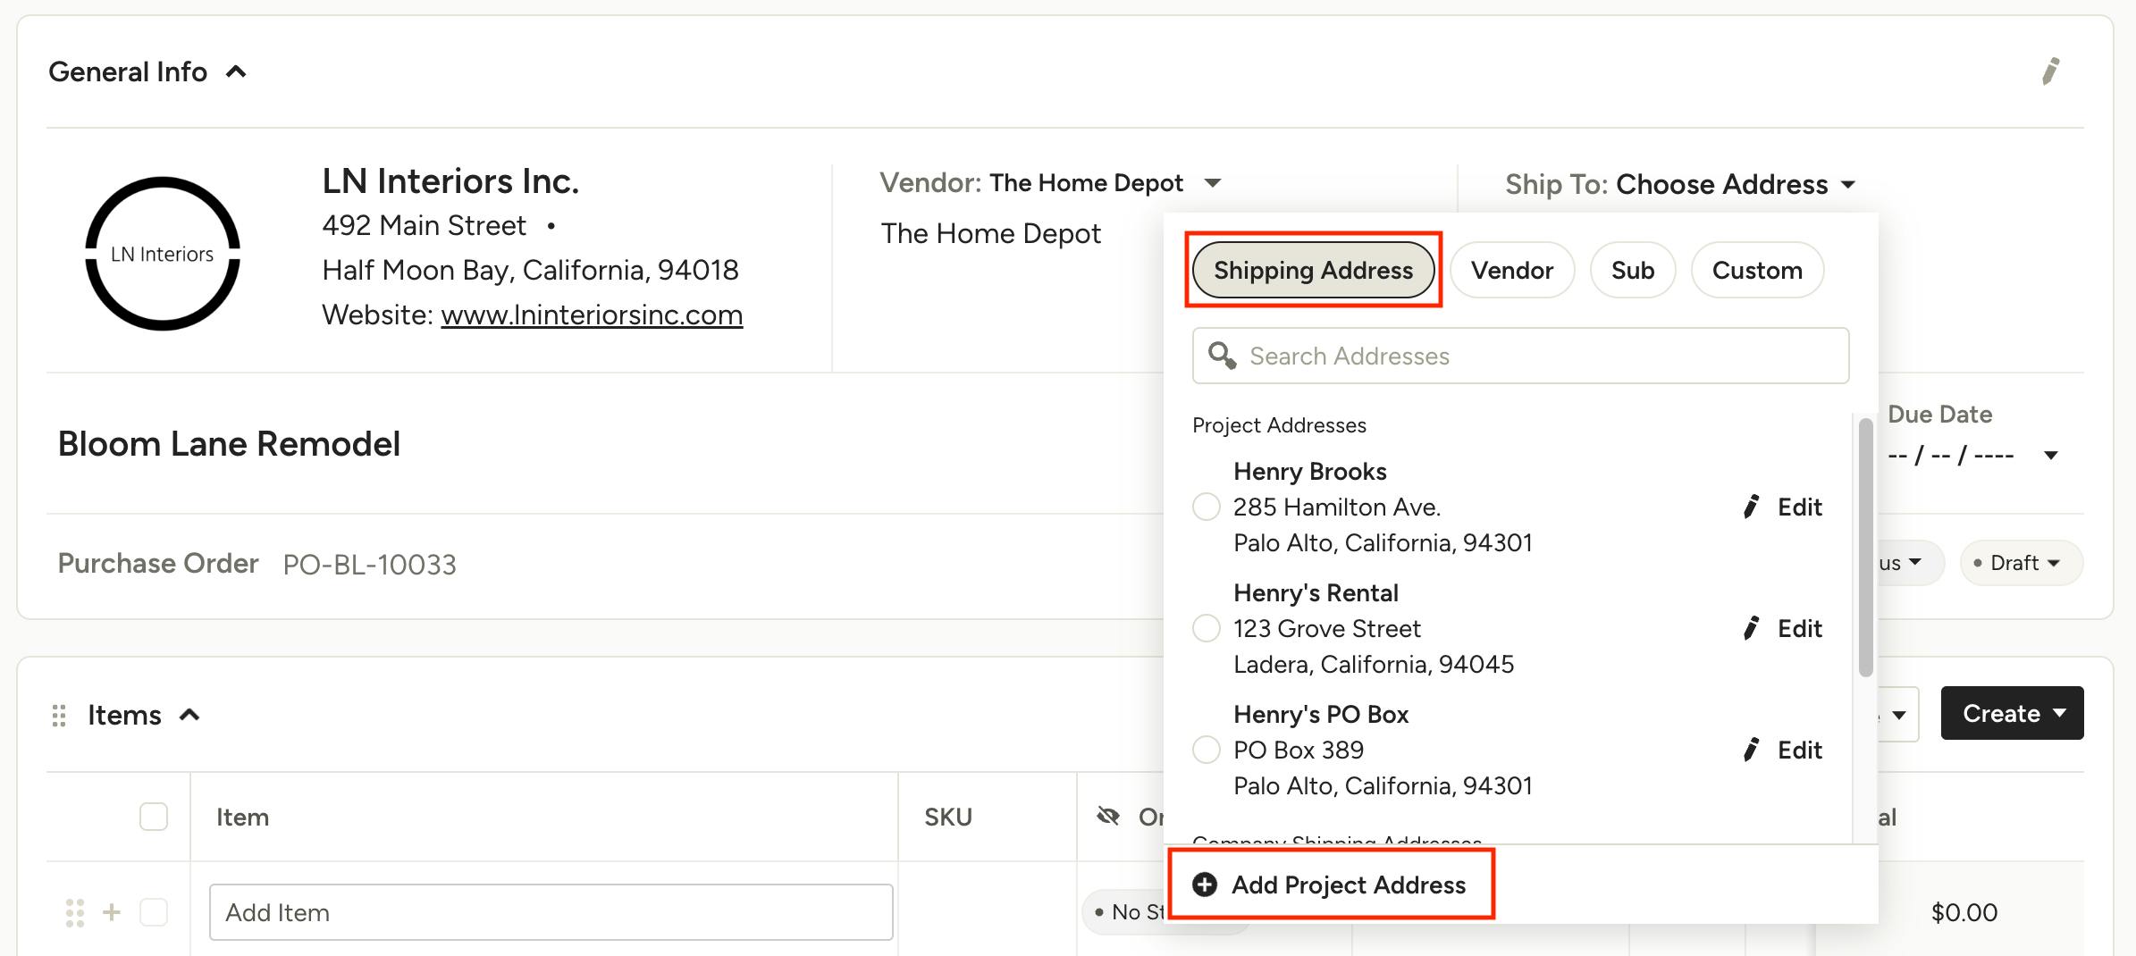Select the Henry Brooks address radio button
The image size is (2136, 956).
[1207, 507]
